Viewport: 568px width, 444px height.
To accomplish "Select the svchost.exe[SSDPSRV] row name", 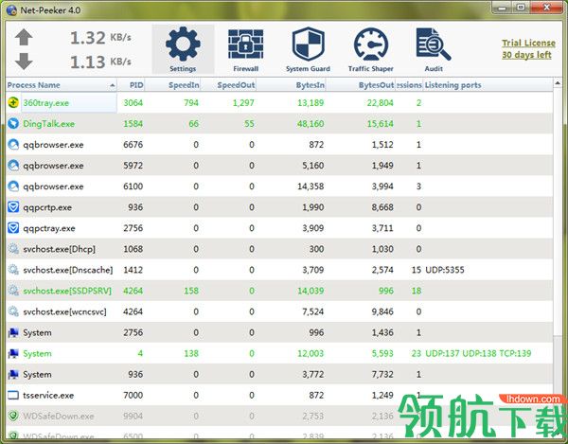I will (67, 291).
